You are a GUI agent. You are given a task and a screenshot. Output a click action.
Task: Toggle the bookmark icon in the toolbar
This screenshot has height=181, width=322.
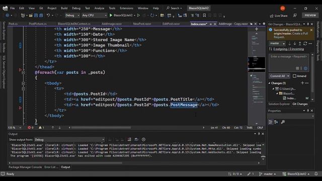pyautogui.click(x=204, y=15)
